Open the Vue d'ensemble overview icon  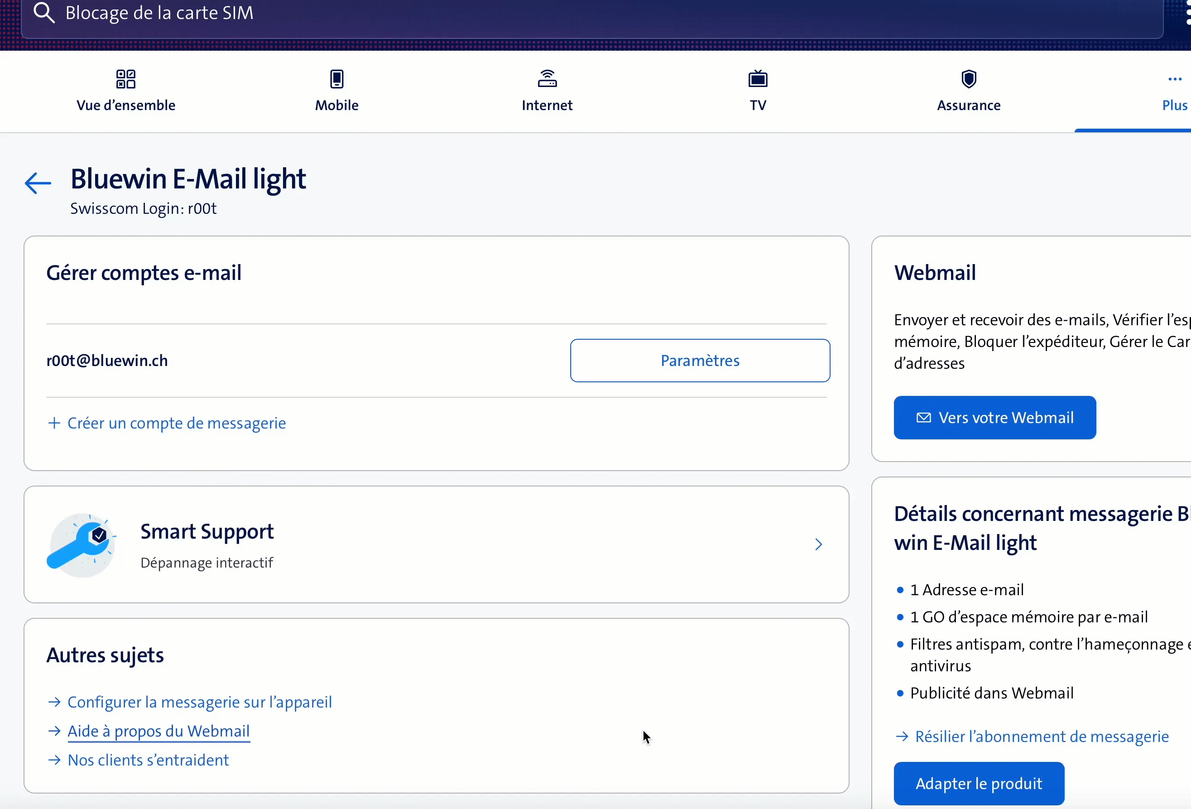click(125, 79)
